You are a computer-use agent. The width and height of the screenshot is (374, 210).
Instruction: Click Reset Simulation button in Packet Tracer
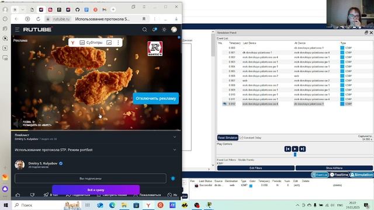click(x=227, y=138)
